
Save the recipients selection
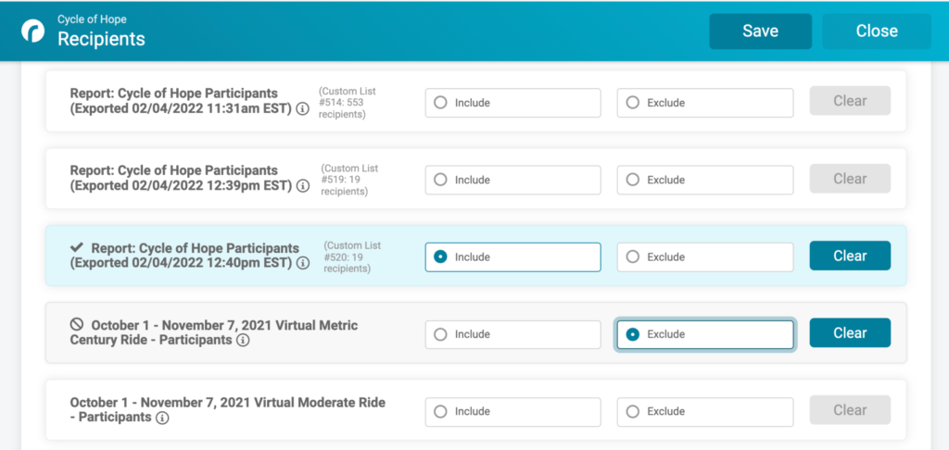760,31
